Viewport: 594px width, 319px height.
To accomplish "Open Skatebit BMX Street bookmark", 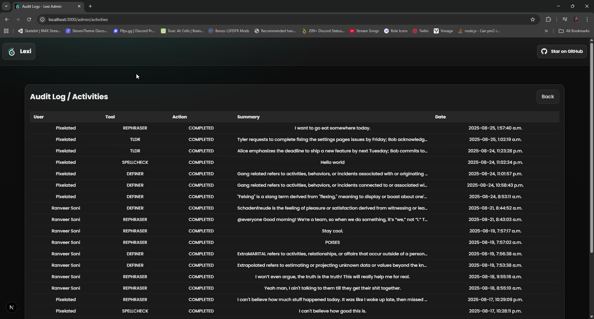I will [39, 31].
